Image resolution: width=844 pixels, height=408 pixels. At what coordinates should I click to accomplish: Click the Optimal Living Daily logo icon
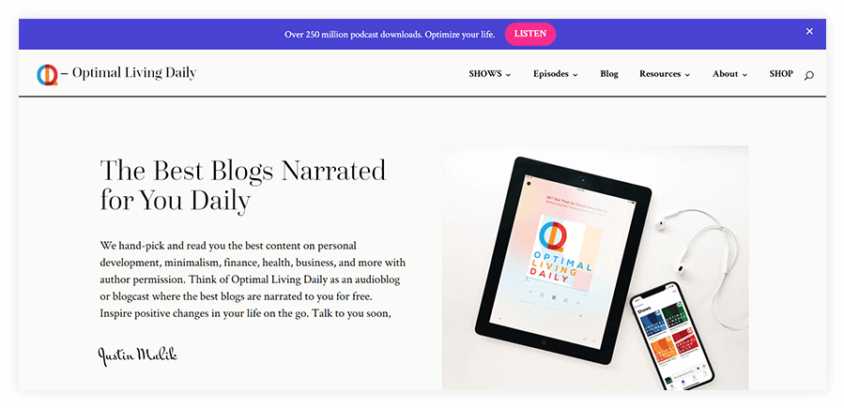point(47,75)
